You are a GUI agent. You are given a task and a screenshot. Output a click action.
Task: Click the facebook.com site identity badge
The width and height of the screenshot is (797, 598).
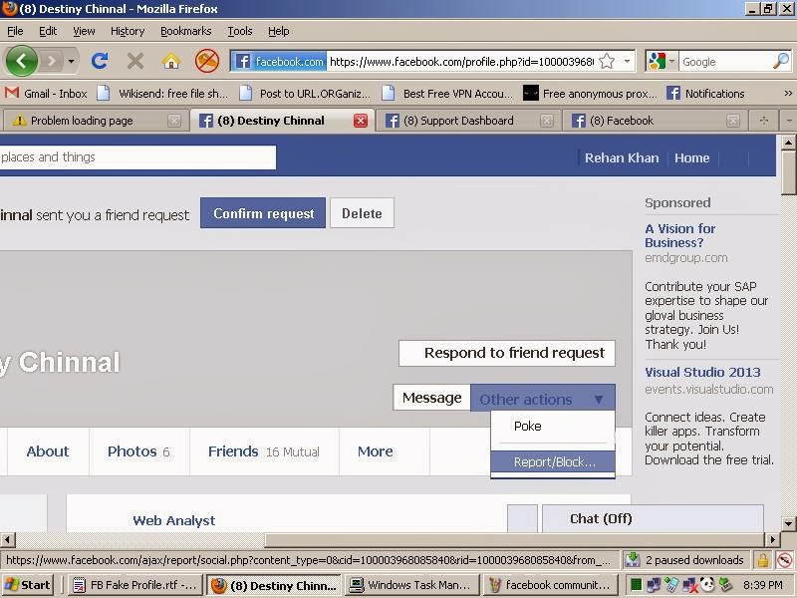(279, 62)
